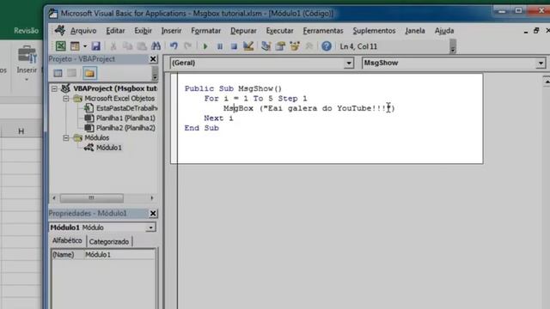This screenshot has width=550, height=309.
Task: Pause execution with the Break icon
Action: [220, 46]
